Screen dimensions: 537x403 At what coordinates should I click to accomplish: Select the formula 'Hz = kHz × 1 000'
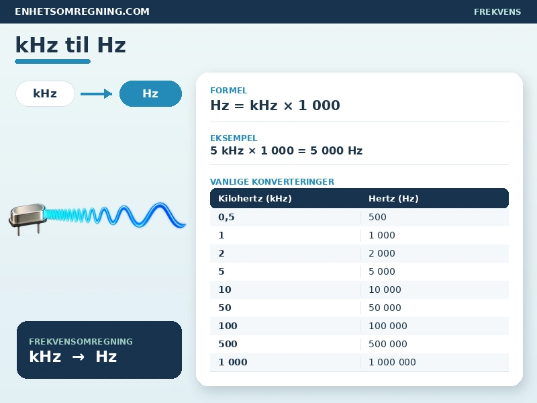275,105
